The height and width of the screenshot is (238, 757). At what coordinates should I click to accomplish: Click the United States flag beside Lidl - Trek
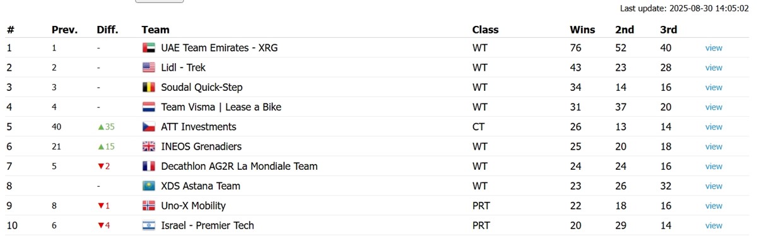[149, 68]
